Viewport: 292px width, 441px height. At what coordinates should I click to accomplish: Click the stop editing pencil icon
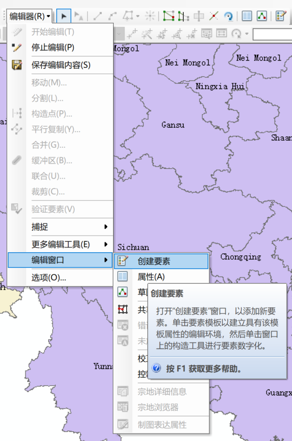[17, 48]
